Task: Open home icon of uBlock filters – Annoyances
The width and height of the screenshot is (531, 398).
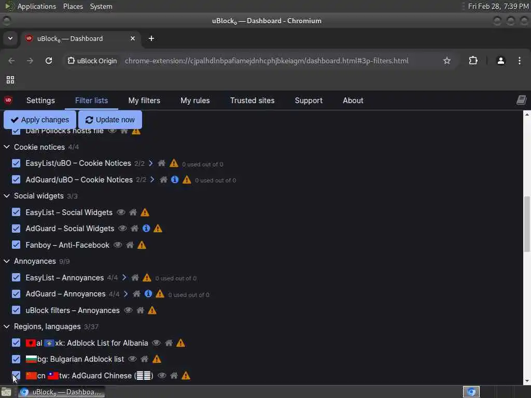Action: pos(141,310)
